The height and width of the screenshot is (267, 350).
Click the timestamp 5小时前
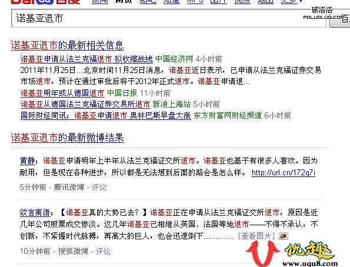[206, 104]
